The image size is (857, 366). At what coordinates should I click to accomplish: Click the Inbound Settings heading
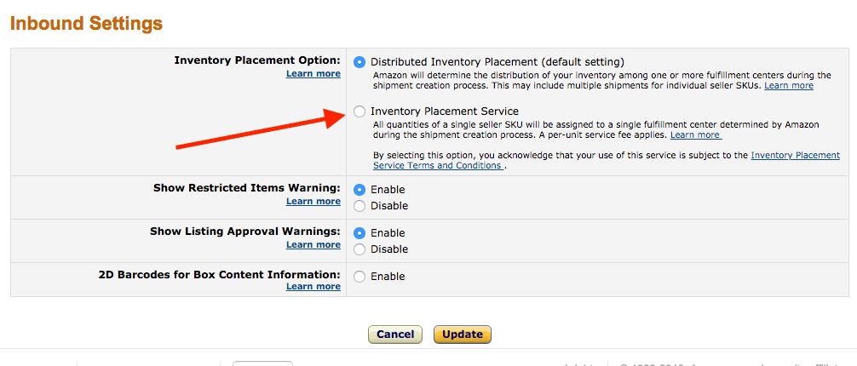click(86, 24)
